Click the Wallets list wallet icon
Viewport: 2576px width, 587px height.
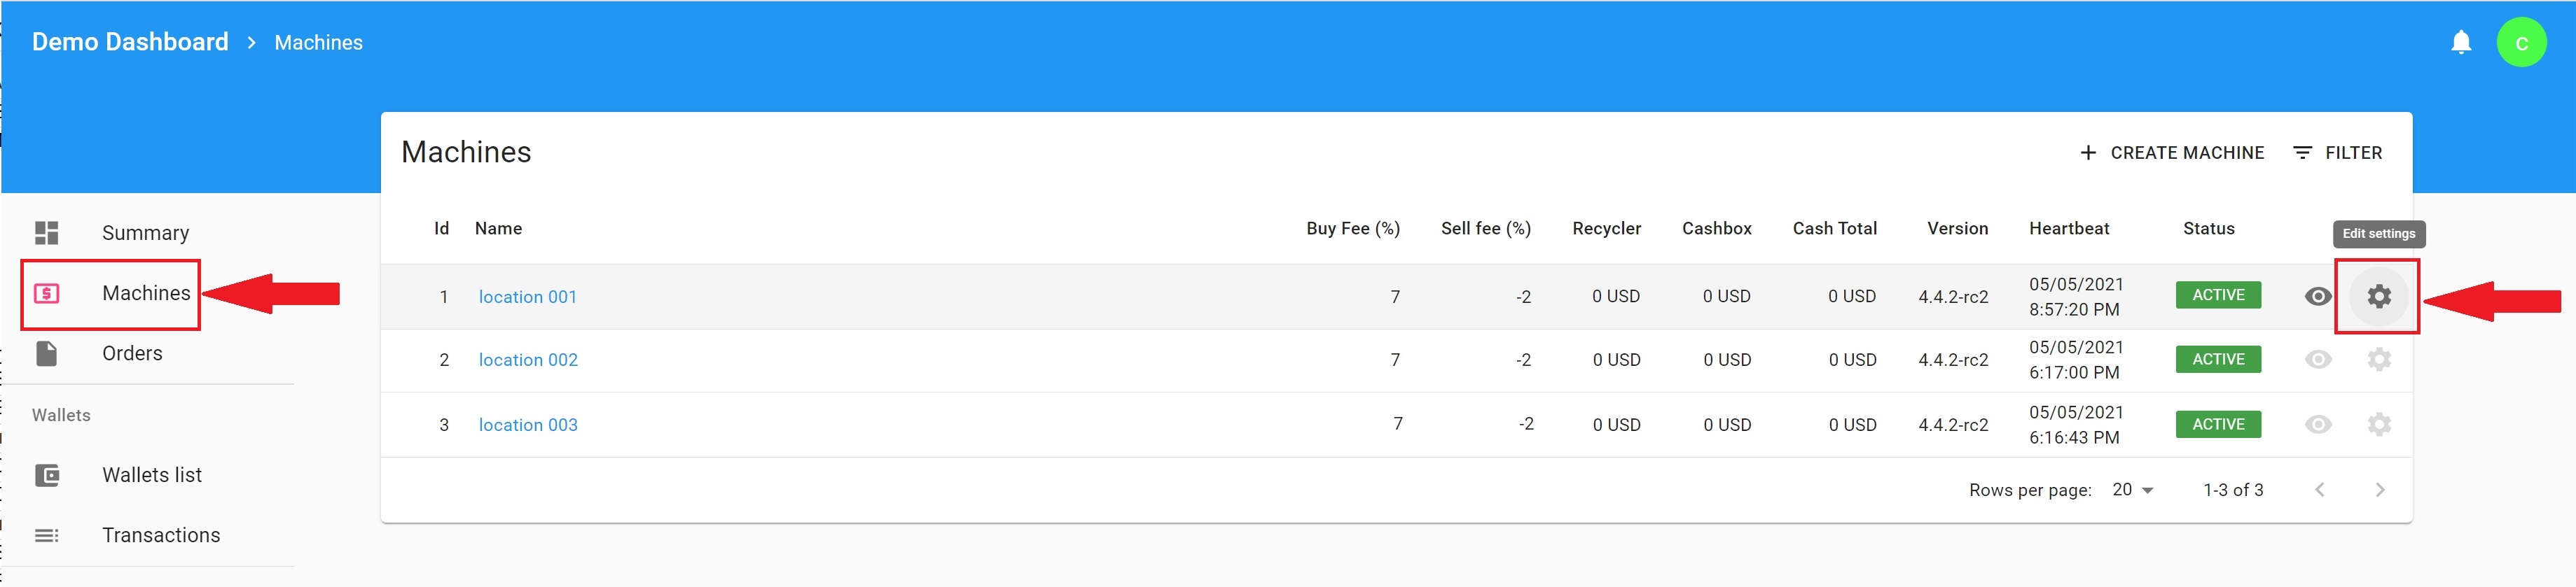[47, 475]
